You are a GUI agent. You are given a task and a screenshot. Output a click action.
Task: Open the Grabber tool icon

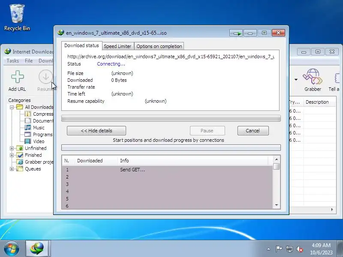pyautogui.click(x=313, y=77)
